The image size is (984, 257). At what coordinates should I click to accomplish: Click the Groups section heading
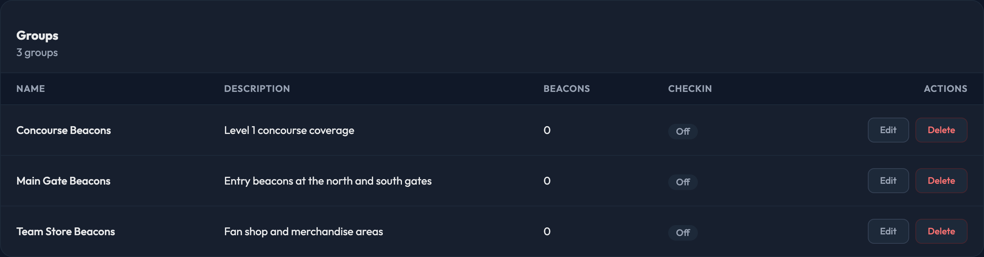coord(37,36)
